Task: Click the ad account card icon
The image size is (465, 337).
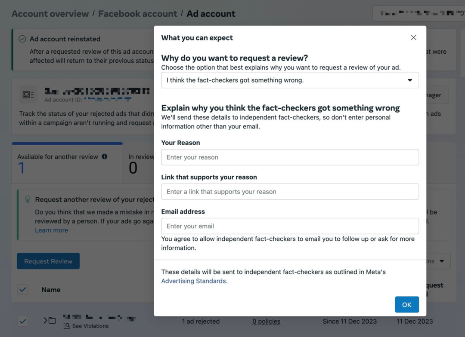Action: pos(28,95)
